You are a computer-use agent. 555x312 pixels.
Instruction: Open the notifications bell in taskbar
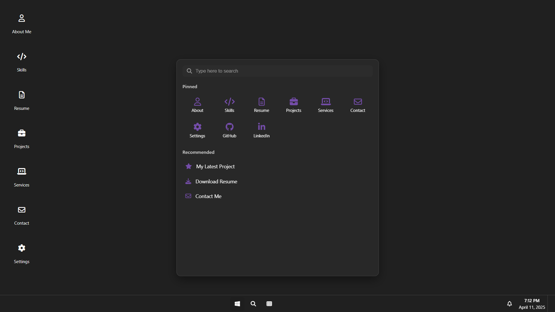(x=509, y=304)
